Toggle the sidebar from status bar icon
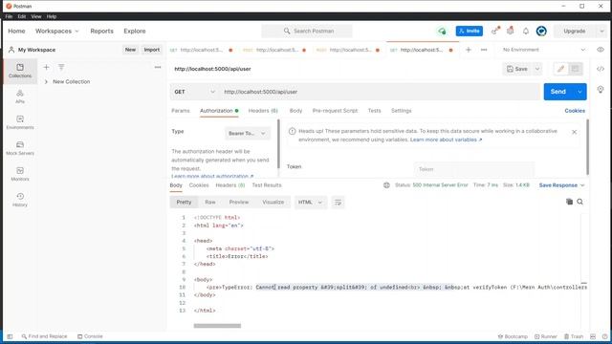 10,336
